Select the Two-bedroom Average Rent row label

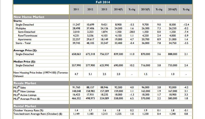pyautogui.click(x=38, y=114)
